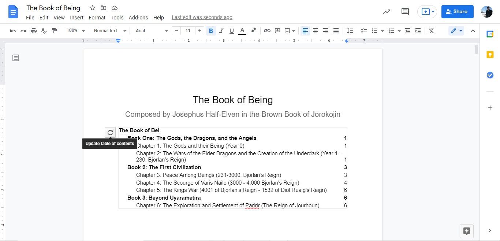Open the Spelling and grammar check
Viewport: 500px width, 241px height.
pyautogui.click(x=44, y=31)
